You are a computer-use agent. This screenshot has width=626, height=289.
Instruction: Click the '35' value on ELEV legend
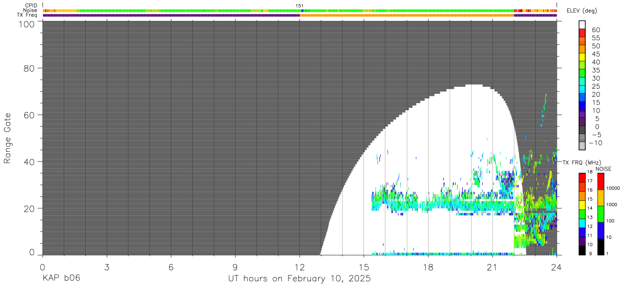(x=595, y=70)
